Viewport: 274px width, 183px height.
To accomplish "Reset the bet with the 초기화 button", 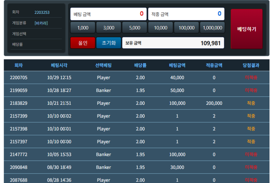I will click(x=109, y=43).
